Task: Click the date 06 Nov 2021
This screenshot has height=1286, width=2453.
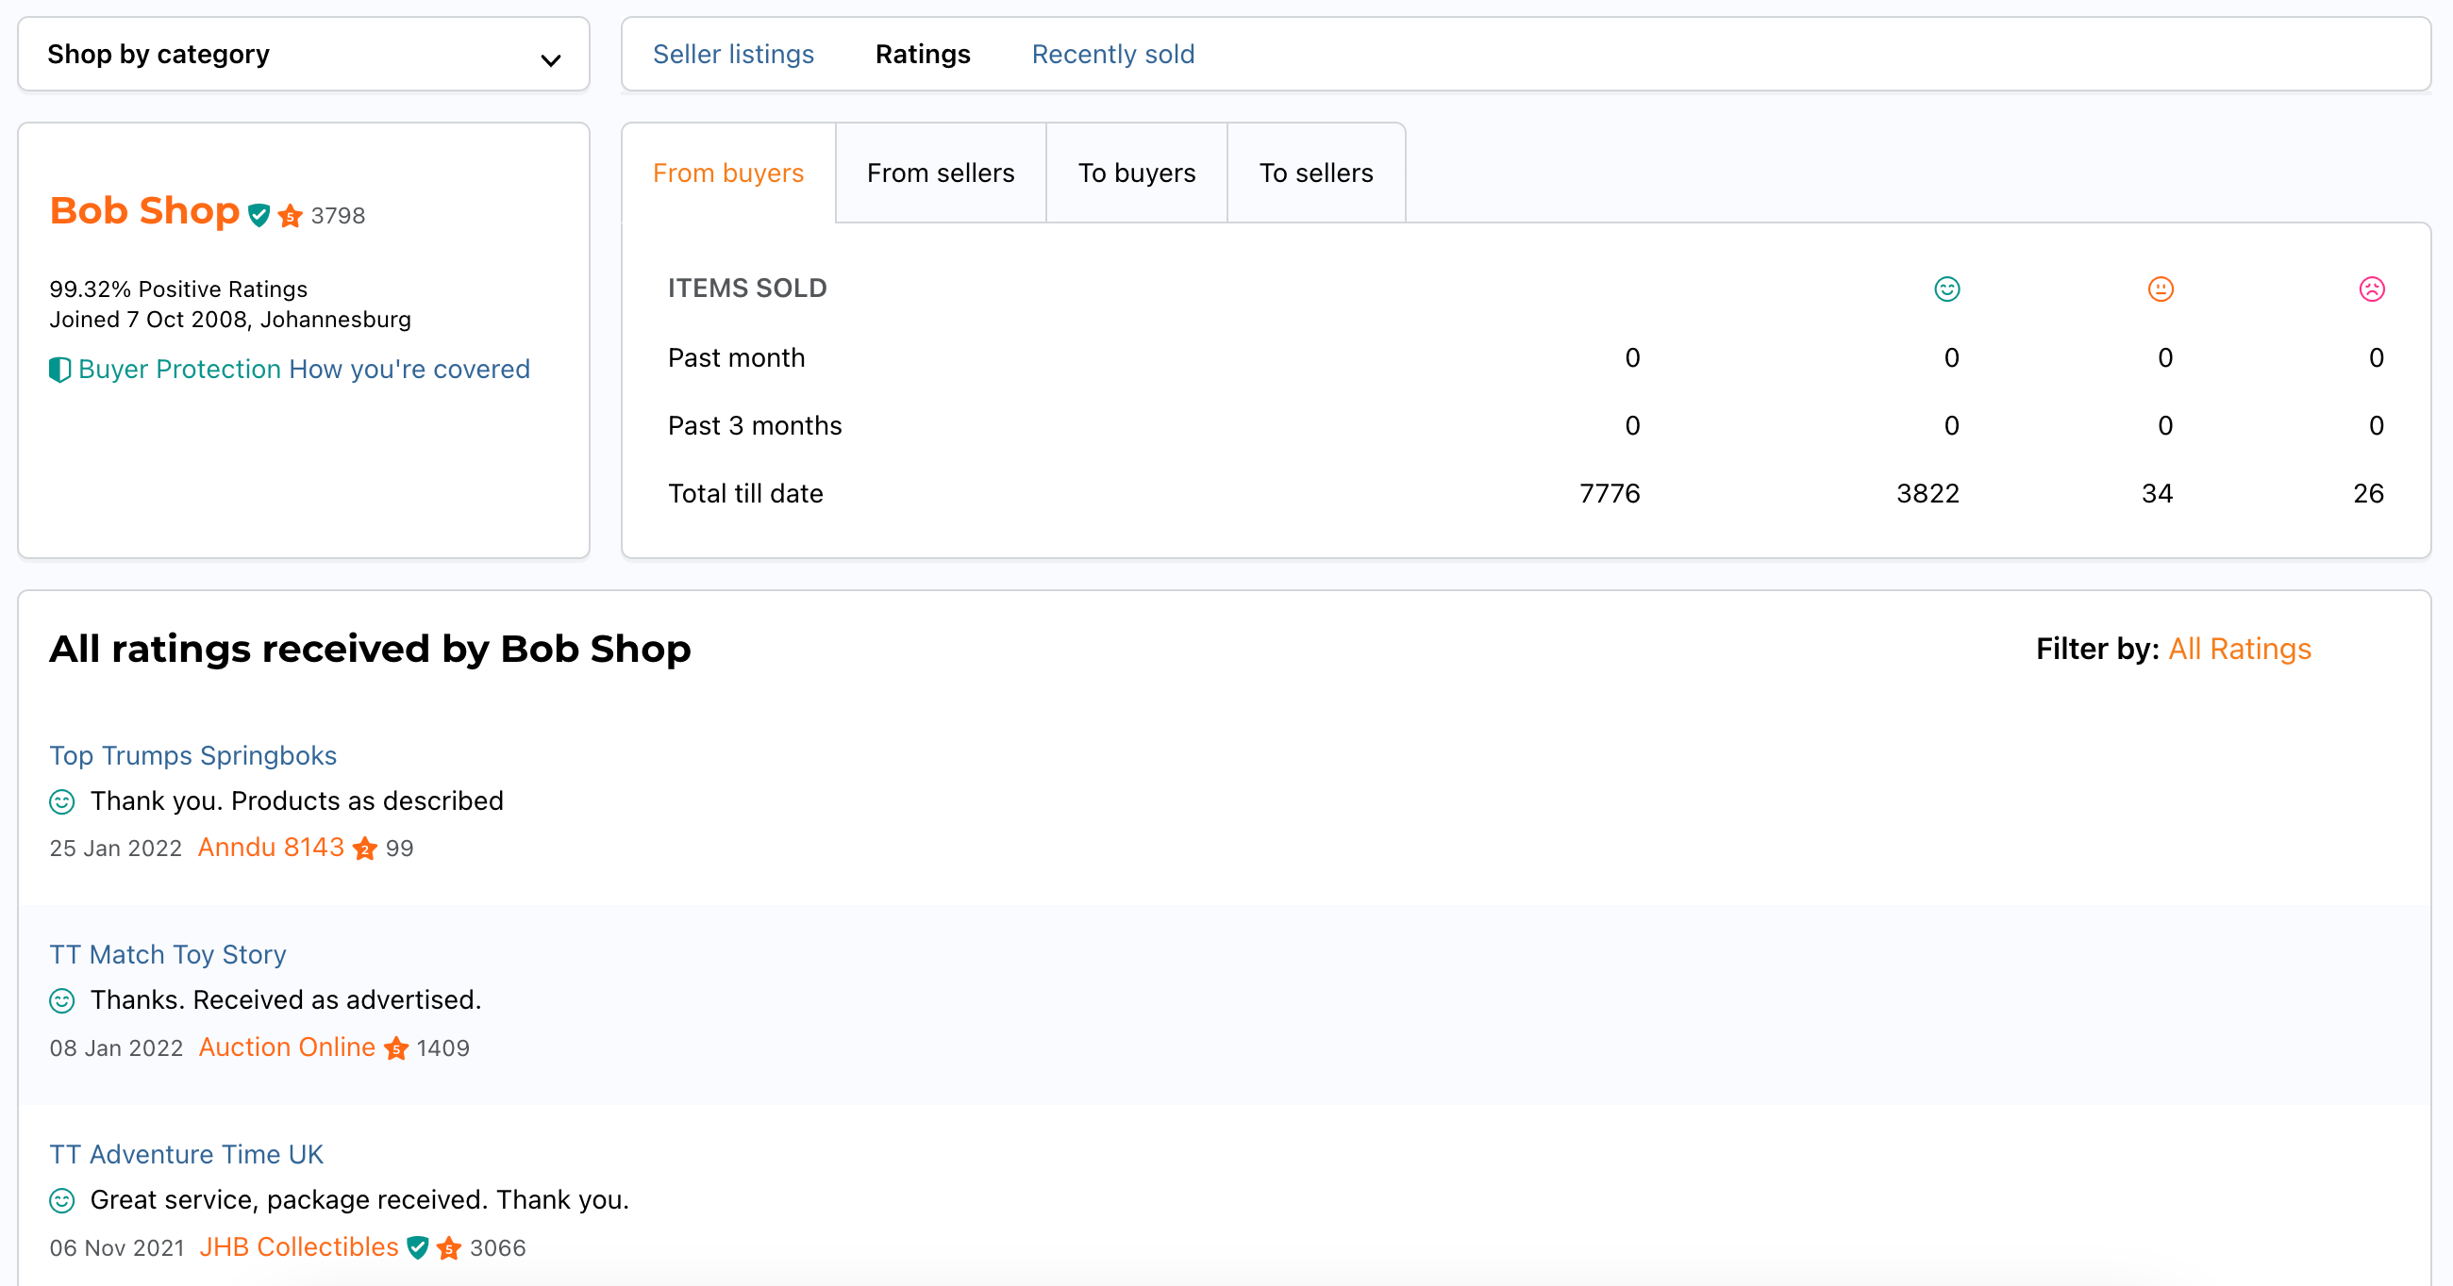Action: point(117,1249)
